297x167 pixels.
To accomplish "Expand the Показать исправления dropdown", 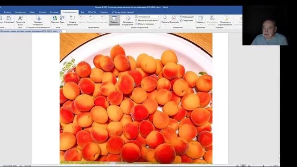I will point(147,20).
